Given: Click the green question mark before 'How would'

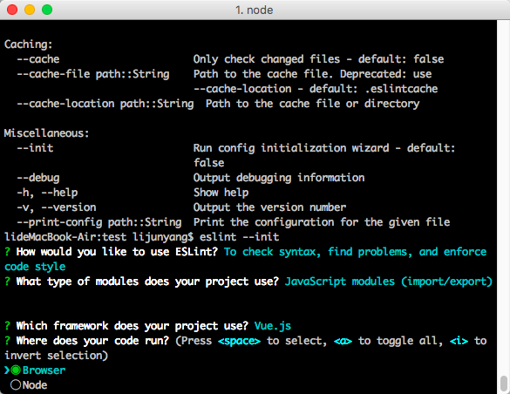Looking at the screenshot, I should pos(8,252).
